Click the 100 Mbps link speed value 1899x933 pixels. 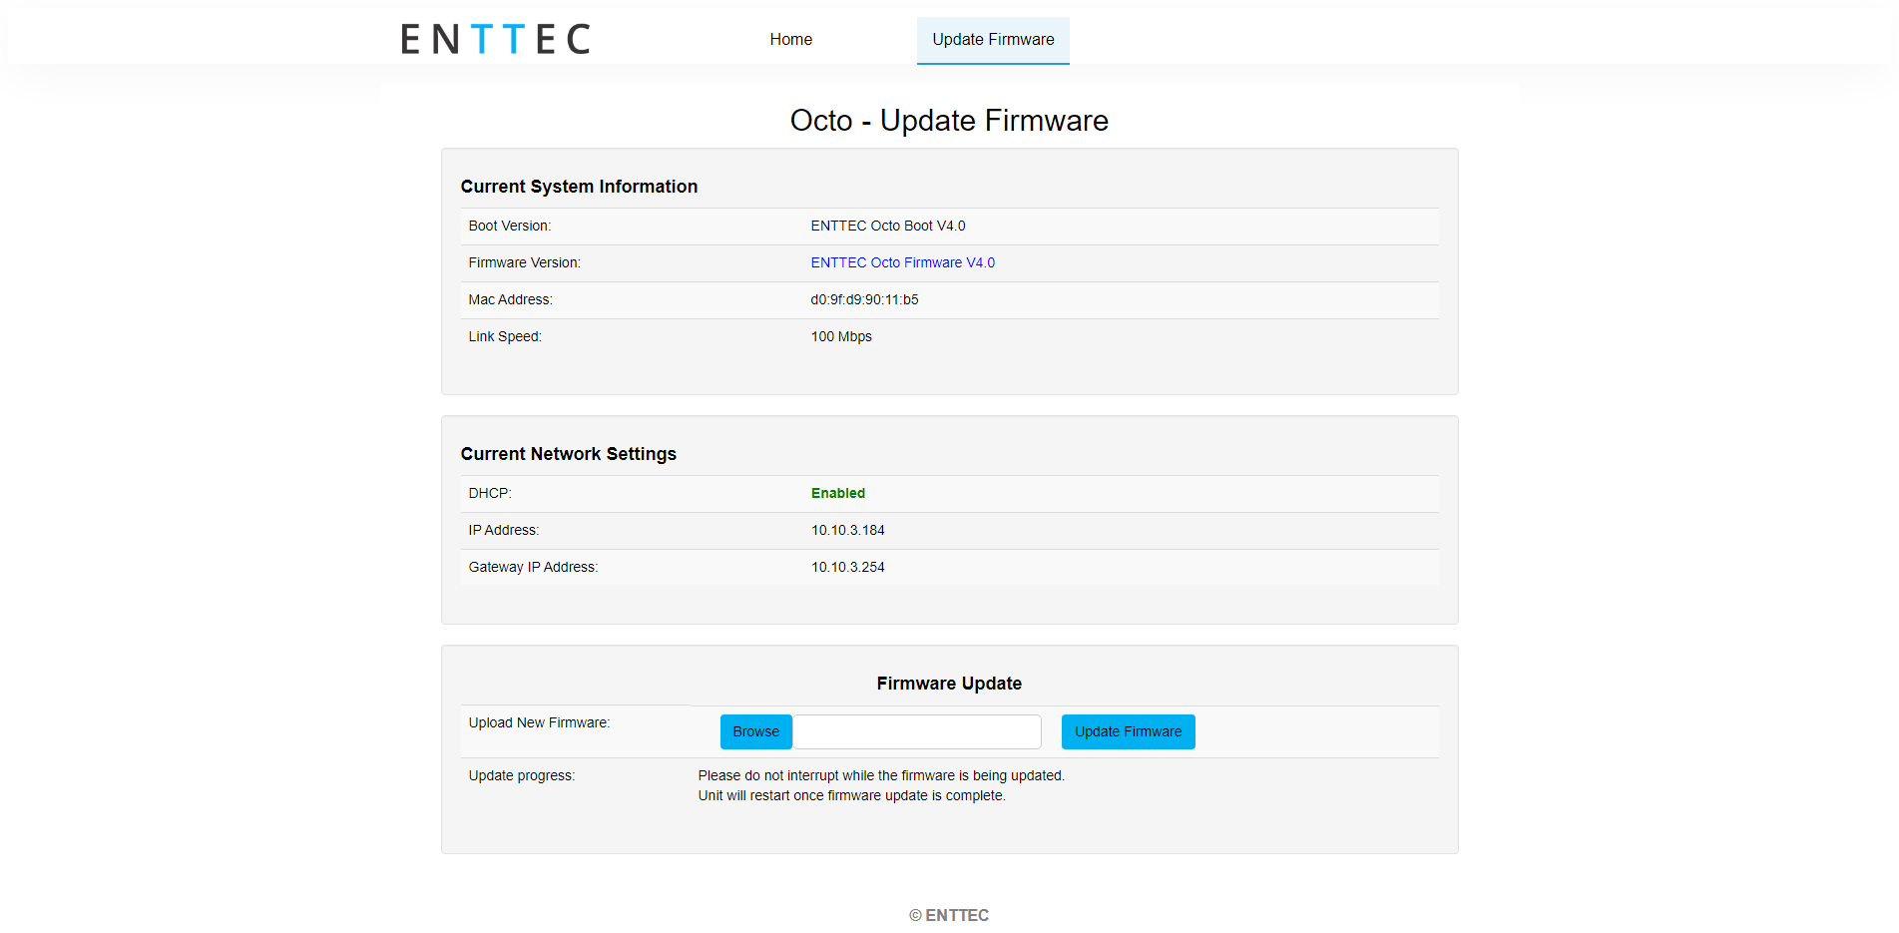[841, 336]
